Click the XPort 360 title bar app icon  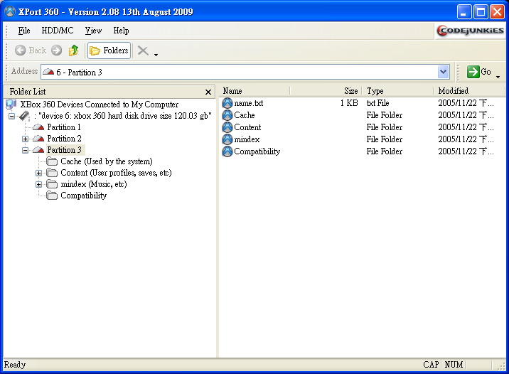10,11
